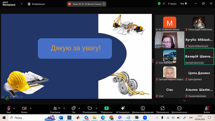Screen dimensions: 215x121
Task: Click the green Поделиться share screen icon
Action: coord(106,108)
